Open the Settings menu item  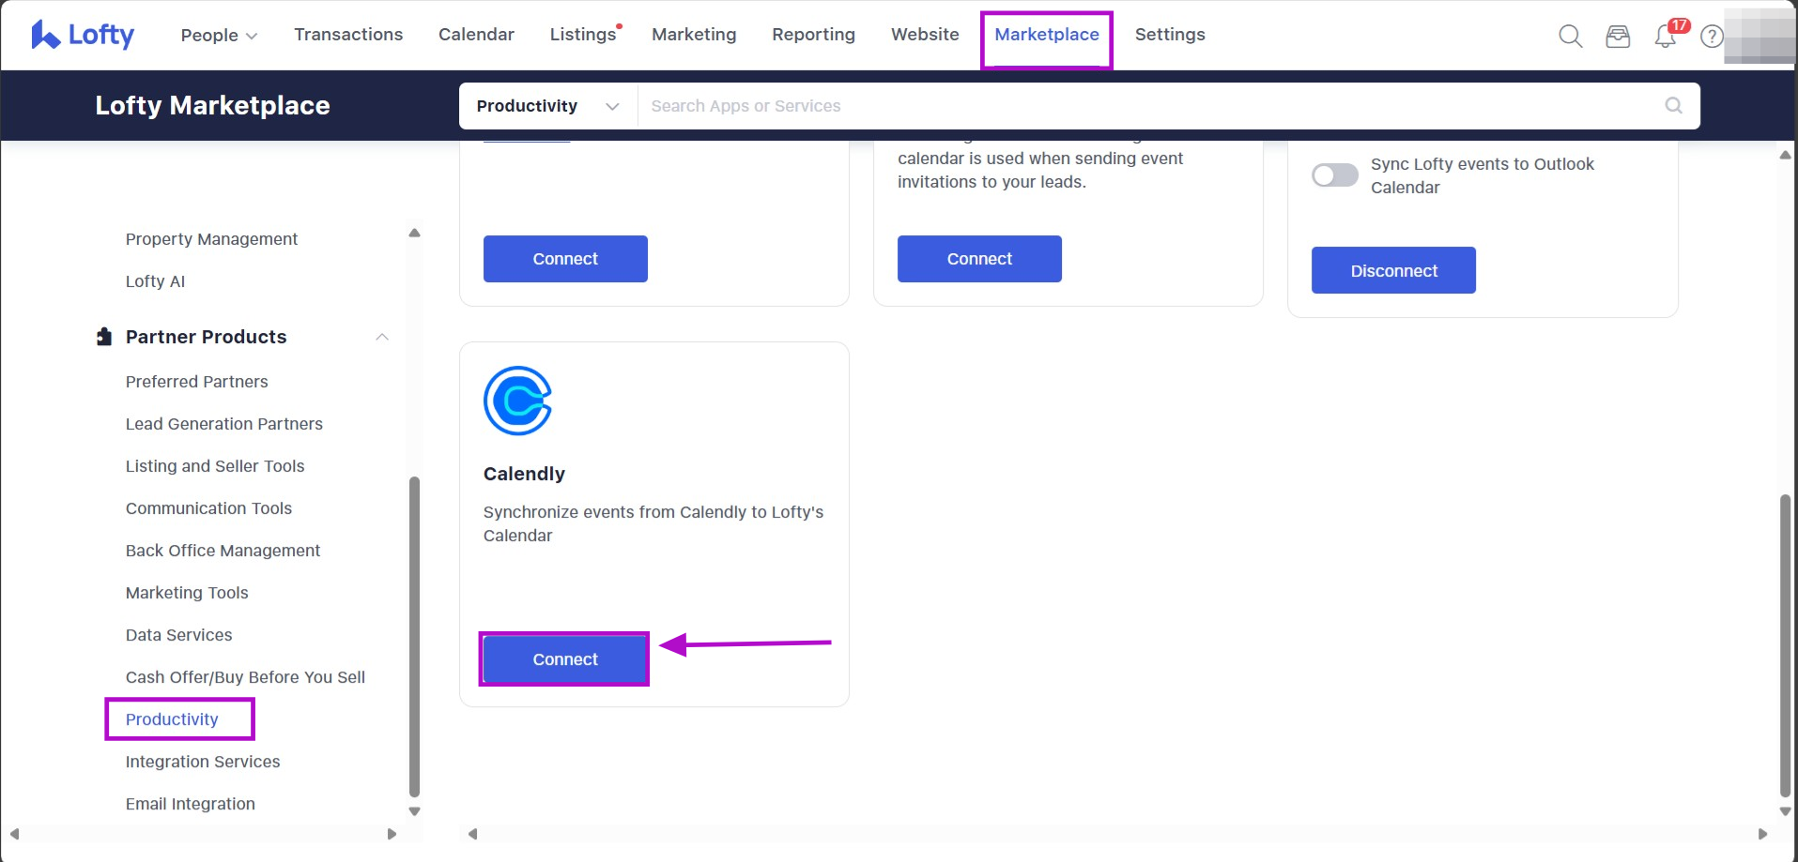pyautogui.click(x=1169, y=35)
